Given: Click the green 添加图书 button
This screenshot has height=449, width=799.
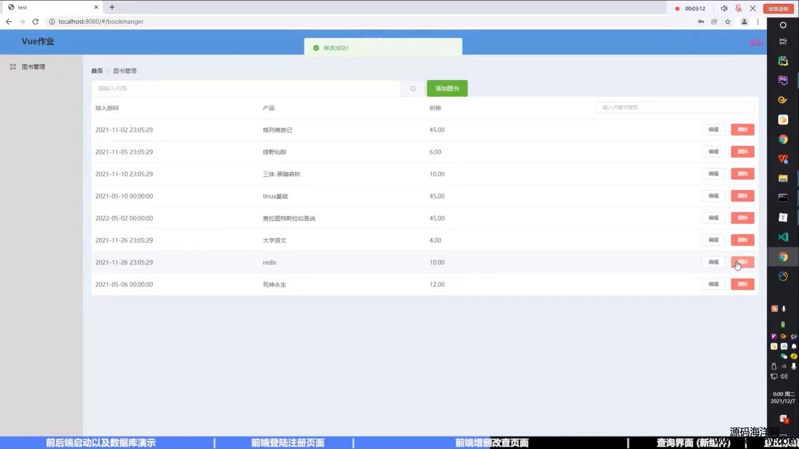Looking at the screenshot, I should point(447,89).
